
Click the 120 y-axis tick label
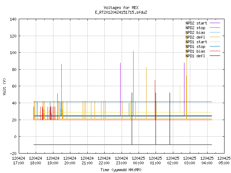[13, 36]
